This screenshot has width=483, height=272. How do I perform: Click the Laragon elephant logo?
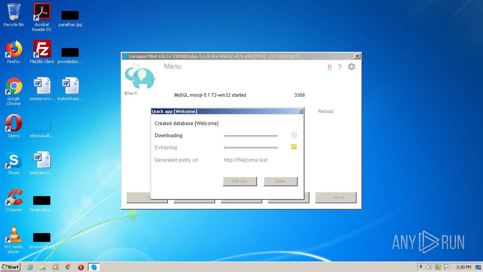click(x=140, y=76)
